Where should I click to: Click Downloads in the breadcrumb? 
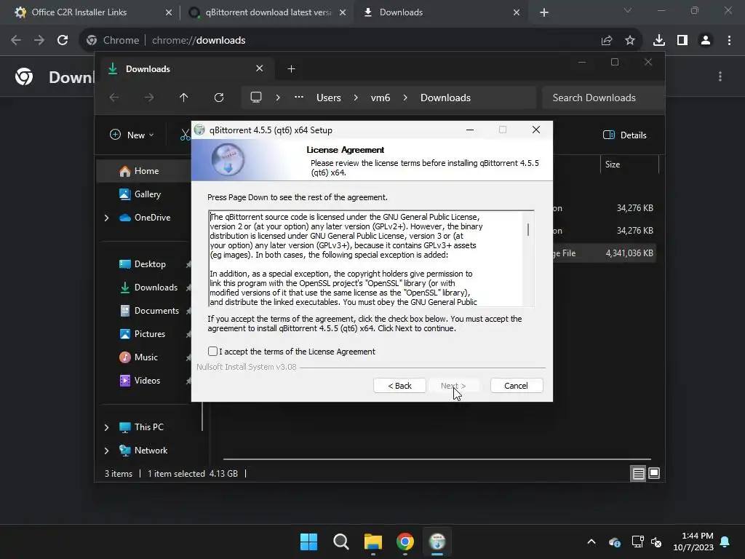point(446,98)
